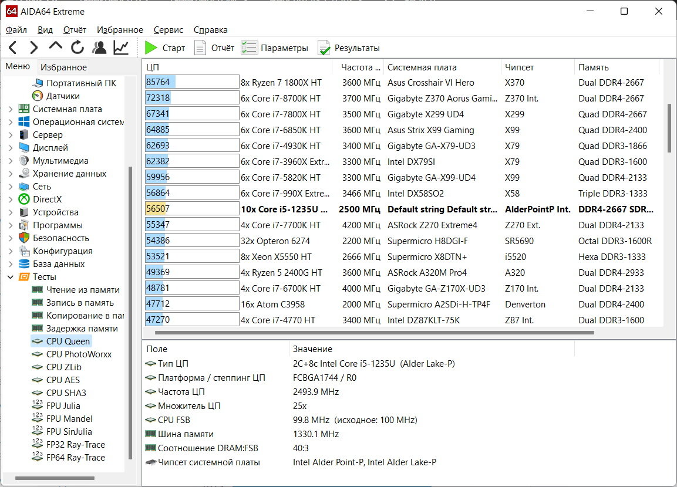The height and width of the screenshot is (487, 677).
Task: Expand the Мультимедиа tree node
Action: point(11,161)
